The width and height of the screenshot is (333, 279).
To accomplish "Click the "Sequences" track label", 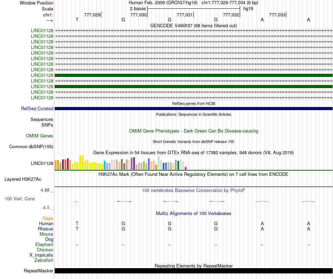I will tap(42, 119).
